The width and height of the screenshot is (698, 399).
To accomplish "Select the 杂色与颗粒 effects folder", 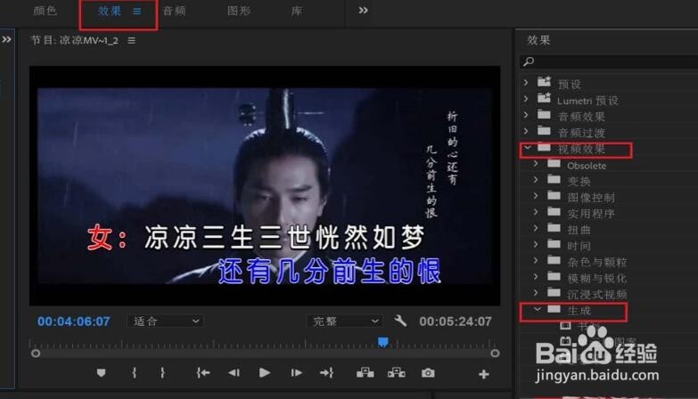I will [x=596, y=263].
